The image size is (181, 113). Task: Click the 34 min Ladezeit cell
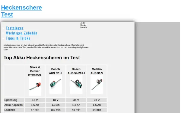click(97, 110)
